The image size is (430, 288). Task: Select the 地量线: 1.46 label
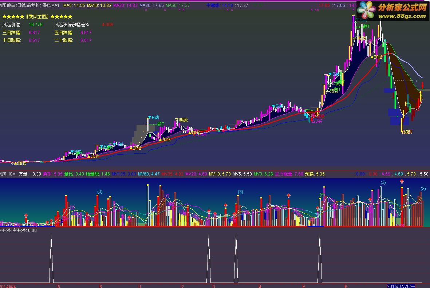click(x=98, y=174)
